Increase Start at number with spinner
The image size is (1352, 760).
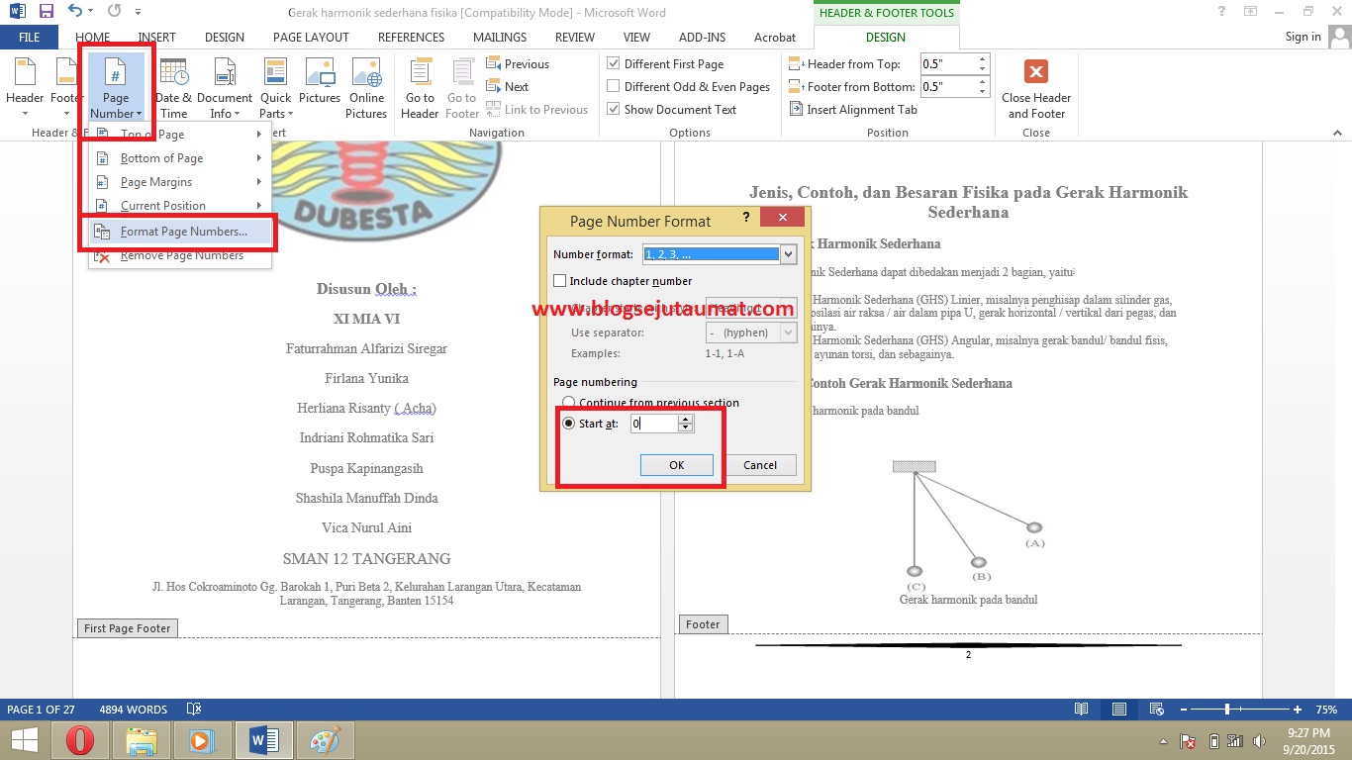(685, 420)
